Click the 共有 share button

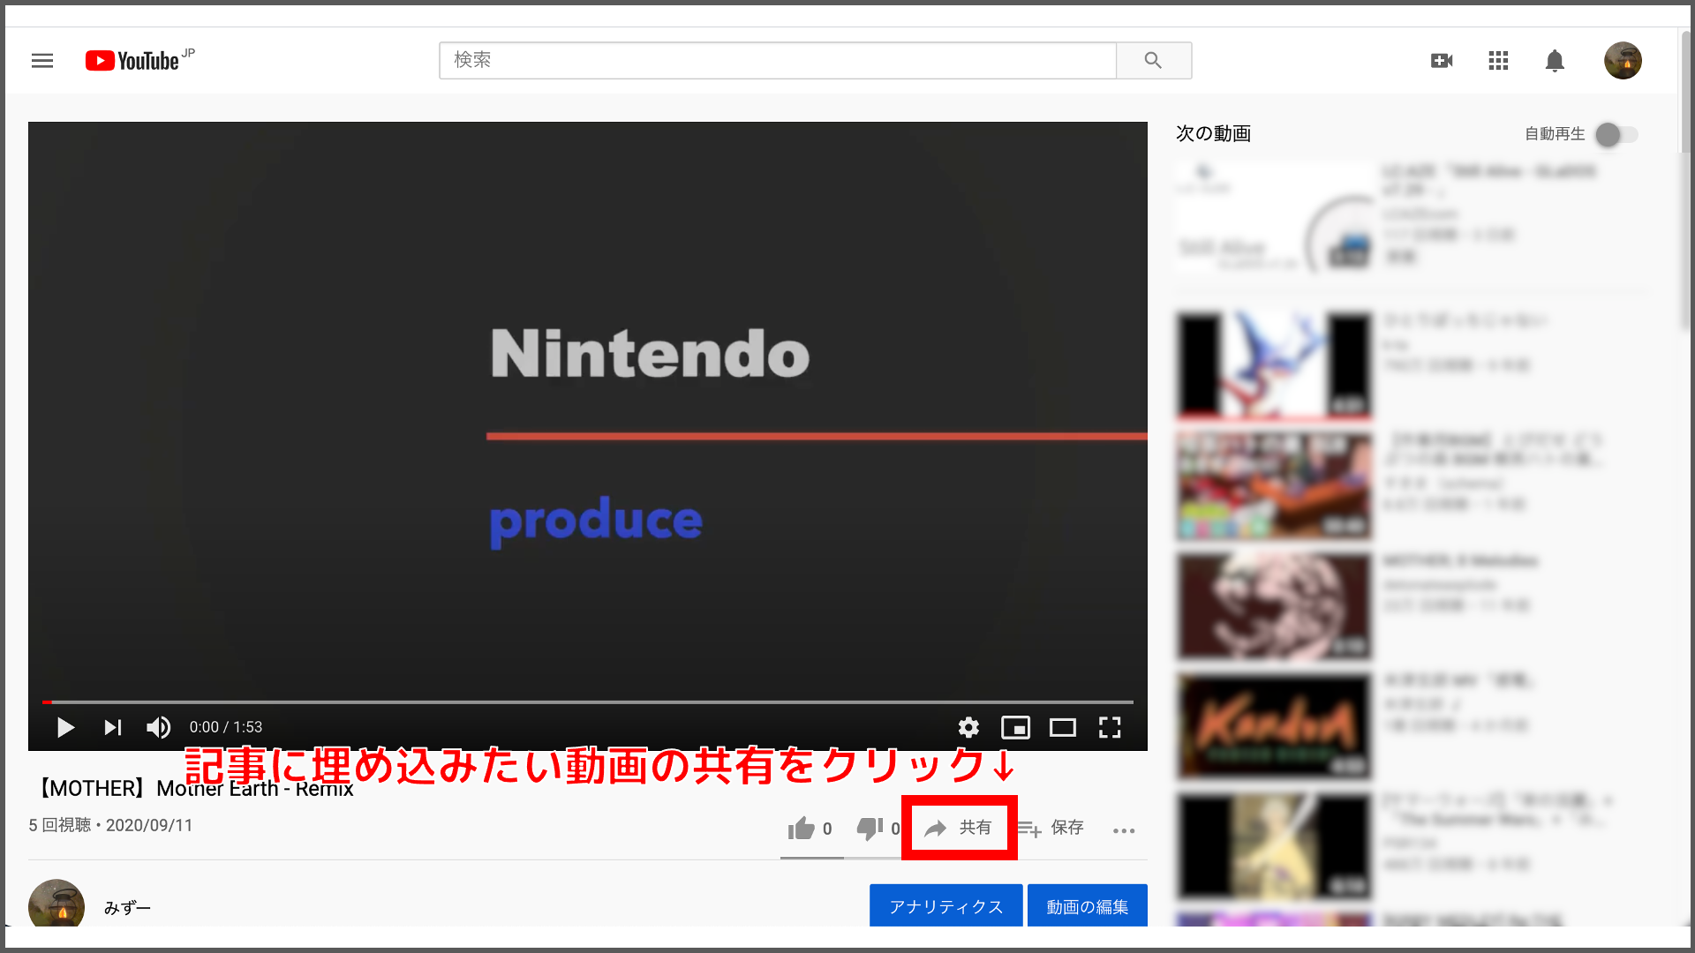point(959,828)
